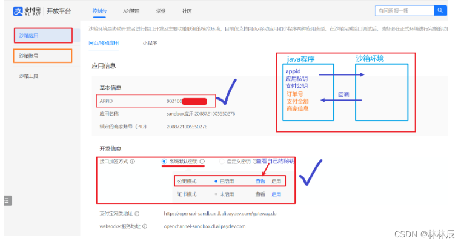Click the 基本信息 section label
464x244 pixels.
(x=110, y=88)
